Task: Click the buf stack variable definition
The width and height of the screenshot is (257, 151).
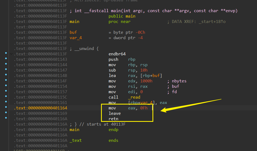Action: [x=73, y=32]
